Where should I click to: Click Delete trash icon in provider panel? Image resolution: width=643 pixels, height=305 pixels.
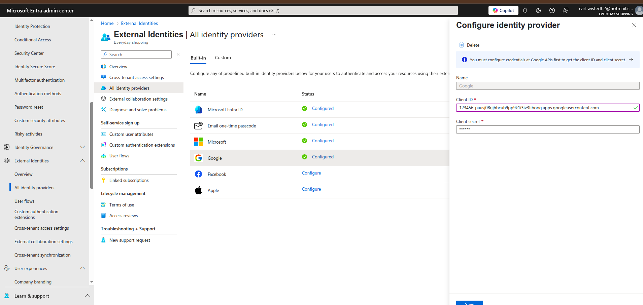pos(462,45)
